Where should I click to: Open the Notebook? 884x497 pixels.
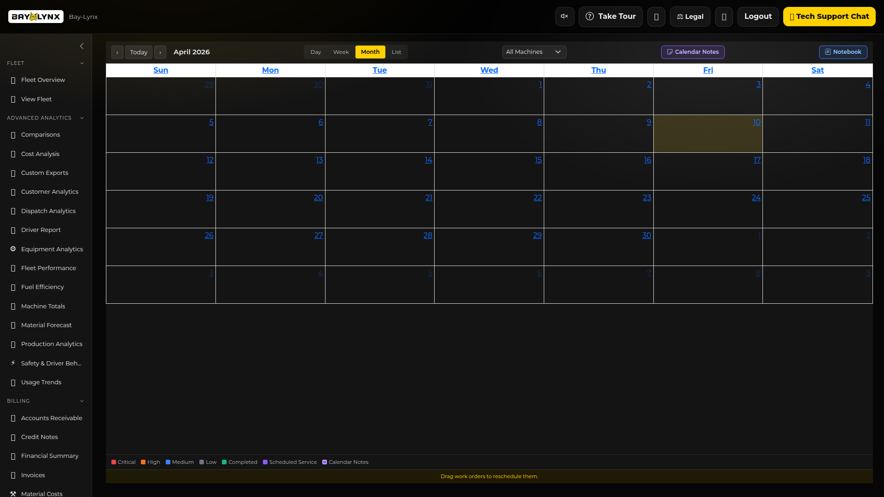click(843, 52)
